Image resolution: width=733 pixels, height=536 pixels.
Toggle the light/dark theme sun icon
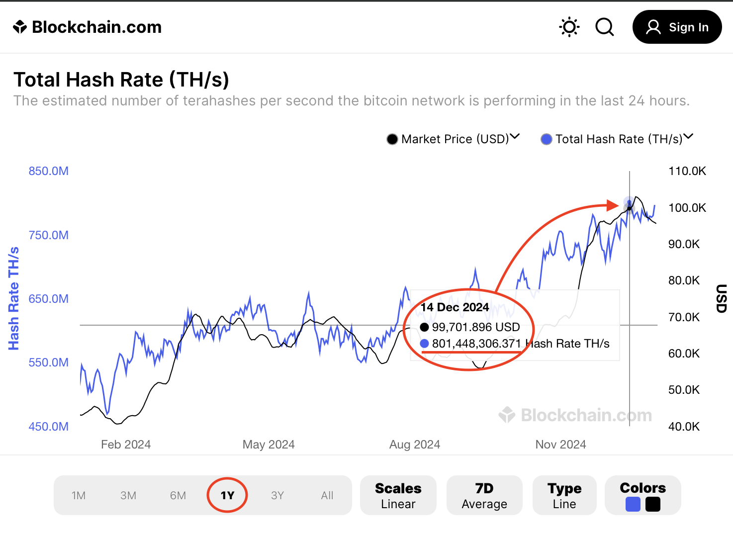tap(569, 27)
